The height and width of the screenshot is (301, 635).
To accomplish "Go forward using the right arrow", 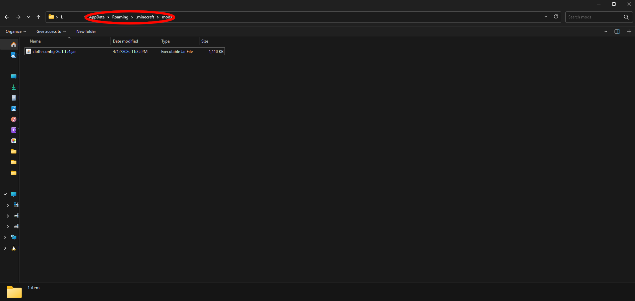I will [x=18, y=17].
